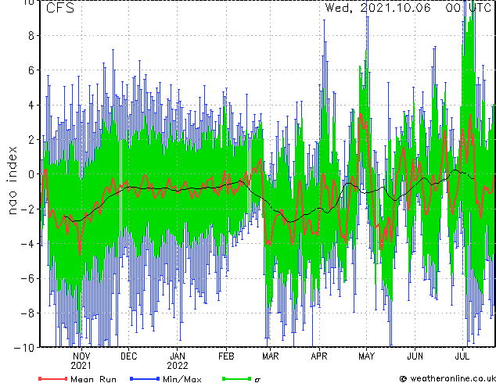Click the MAY month label

366,356
